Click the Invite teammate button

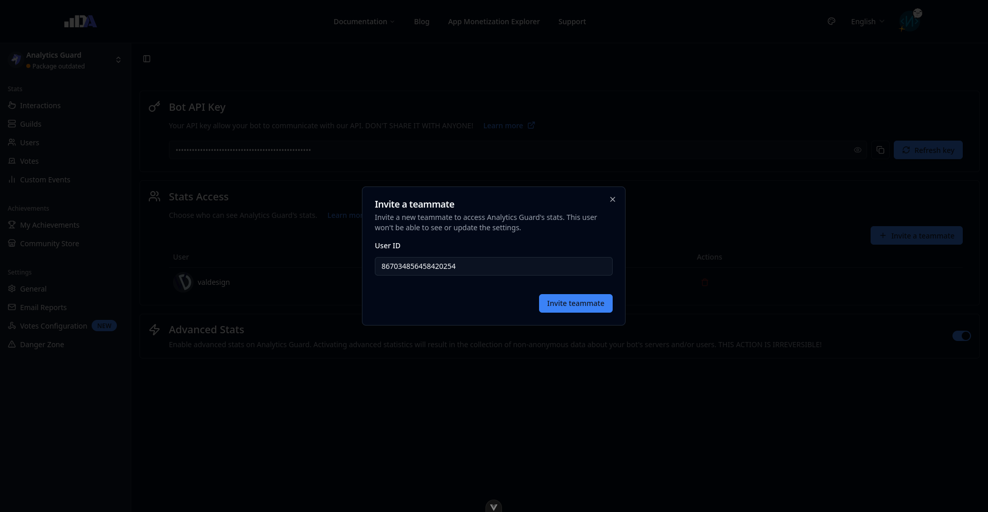pyautogui.click(x=575, y=303)
